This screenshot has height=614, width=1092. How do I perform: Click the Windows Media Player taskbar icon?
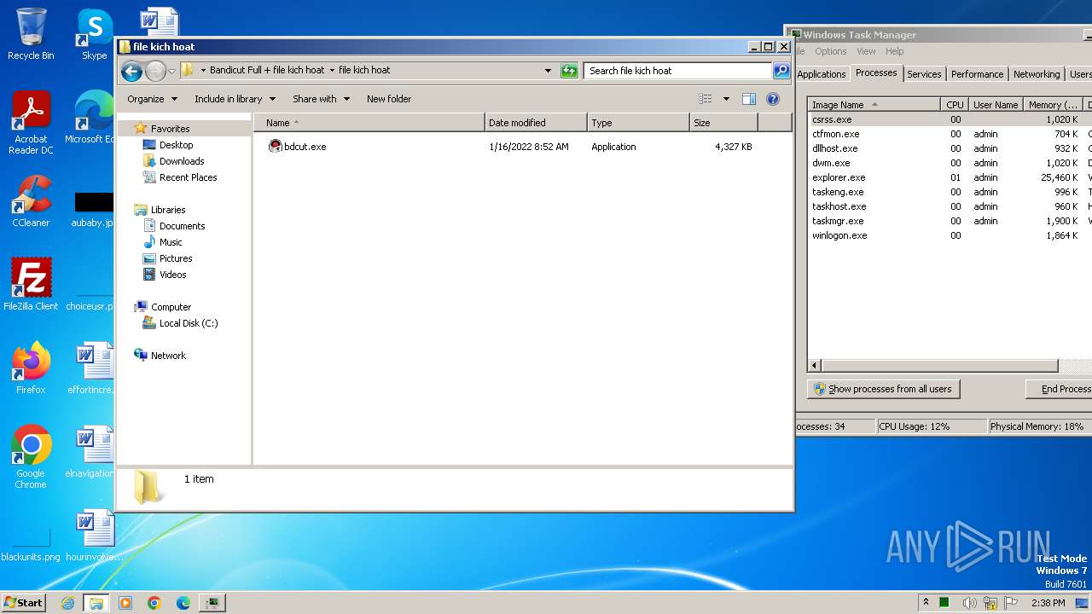point(125,603)
